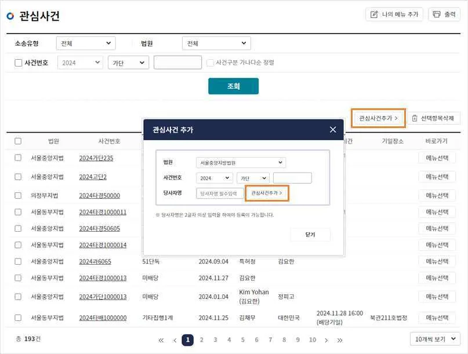Click the first page double arrow

tap(161, 340)
